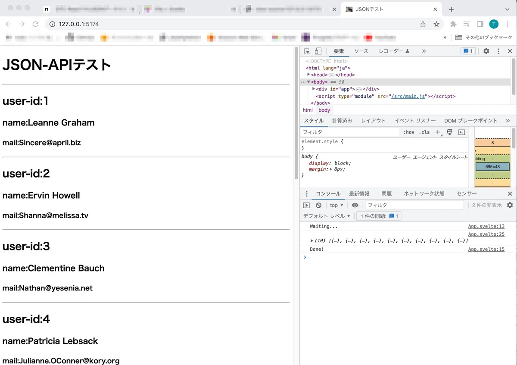Select the body breadcrumb
517x365 pixels.
(324, 110)
